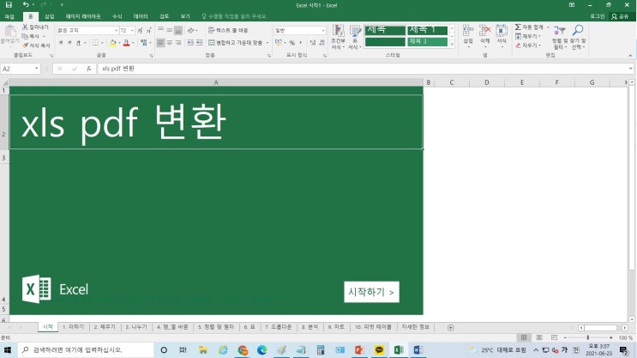Align text to the bottom

click(178, 30)
